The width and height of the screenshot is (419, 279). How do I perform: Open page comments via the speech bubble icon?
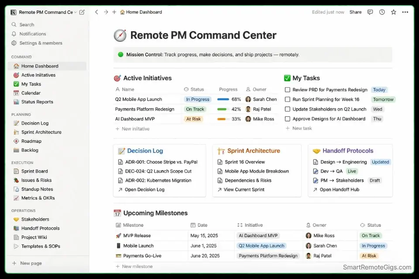[370, 12]
